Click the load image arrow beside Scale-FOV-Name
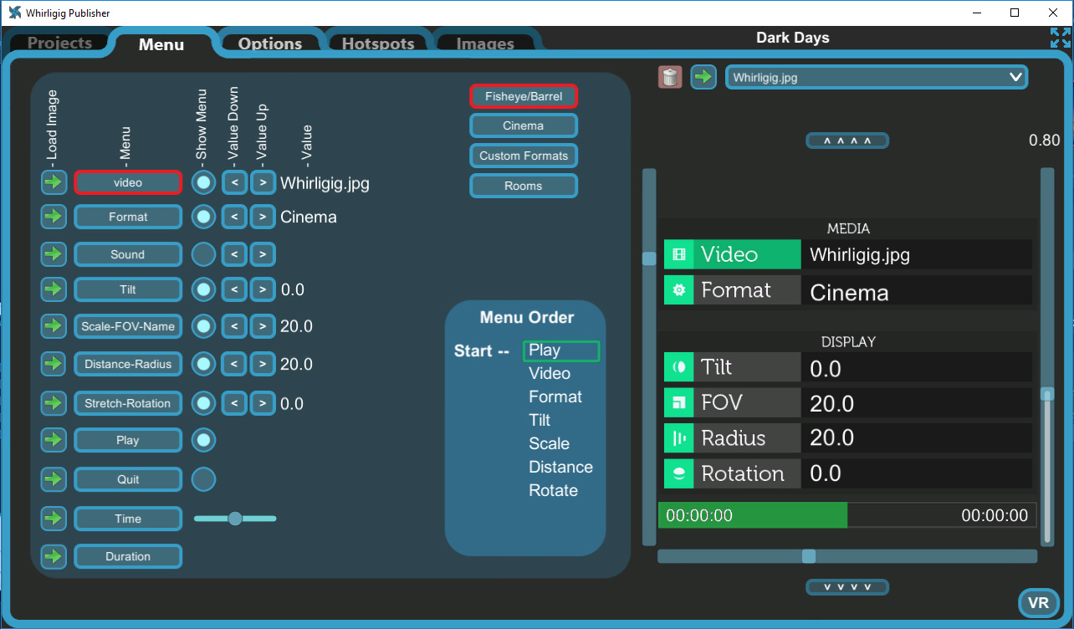Image resolution: width=1074 pixels, height=629 pixels. (x=54, y=326)
